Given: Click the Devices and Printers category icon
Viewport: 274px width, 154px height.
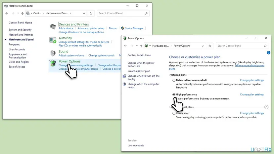Looking at the screenshot, I should click(53, 27).
